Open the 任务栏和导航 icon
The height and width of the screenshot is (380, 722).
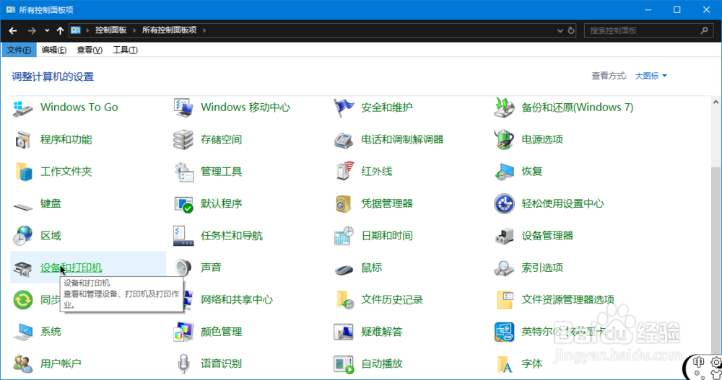pos(183,236)
